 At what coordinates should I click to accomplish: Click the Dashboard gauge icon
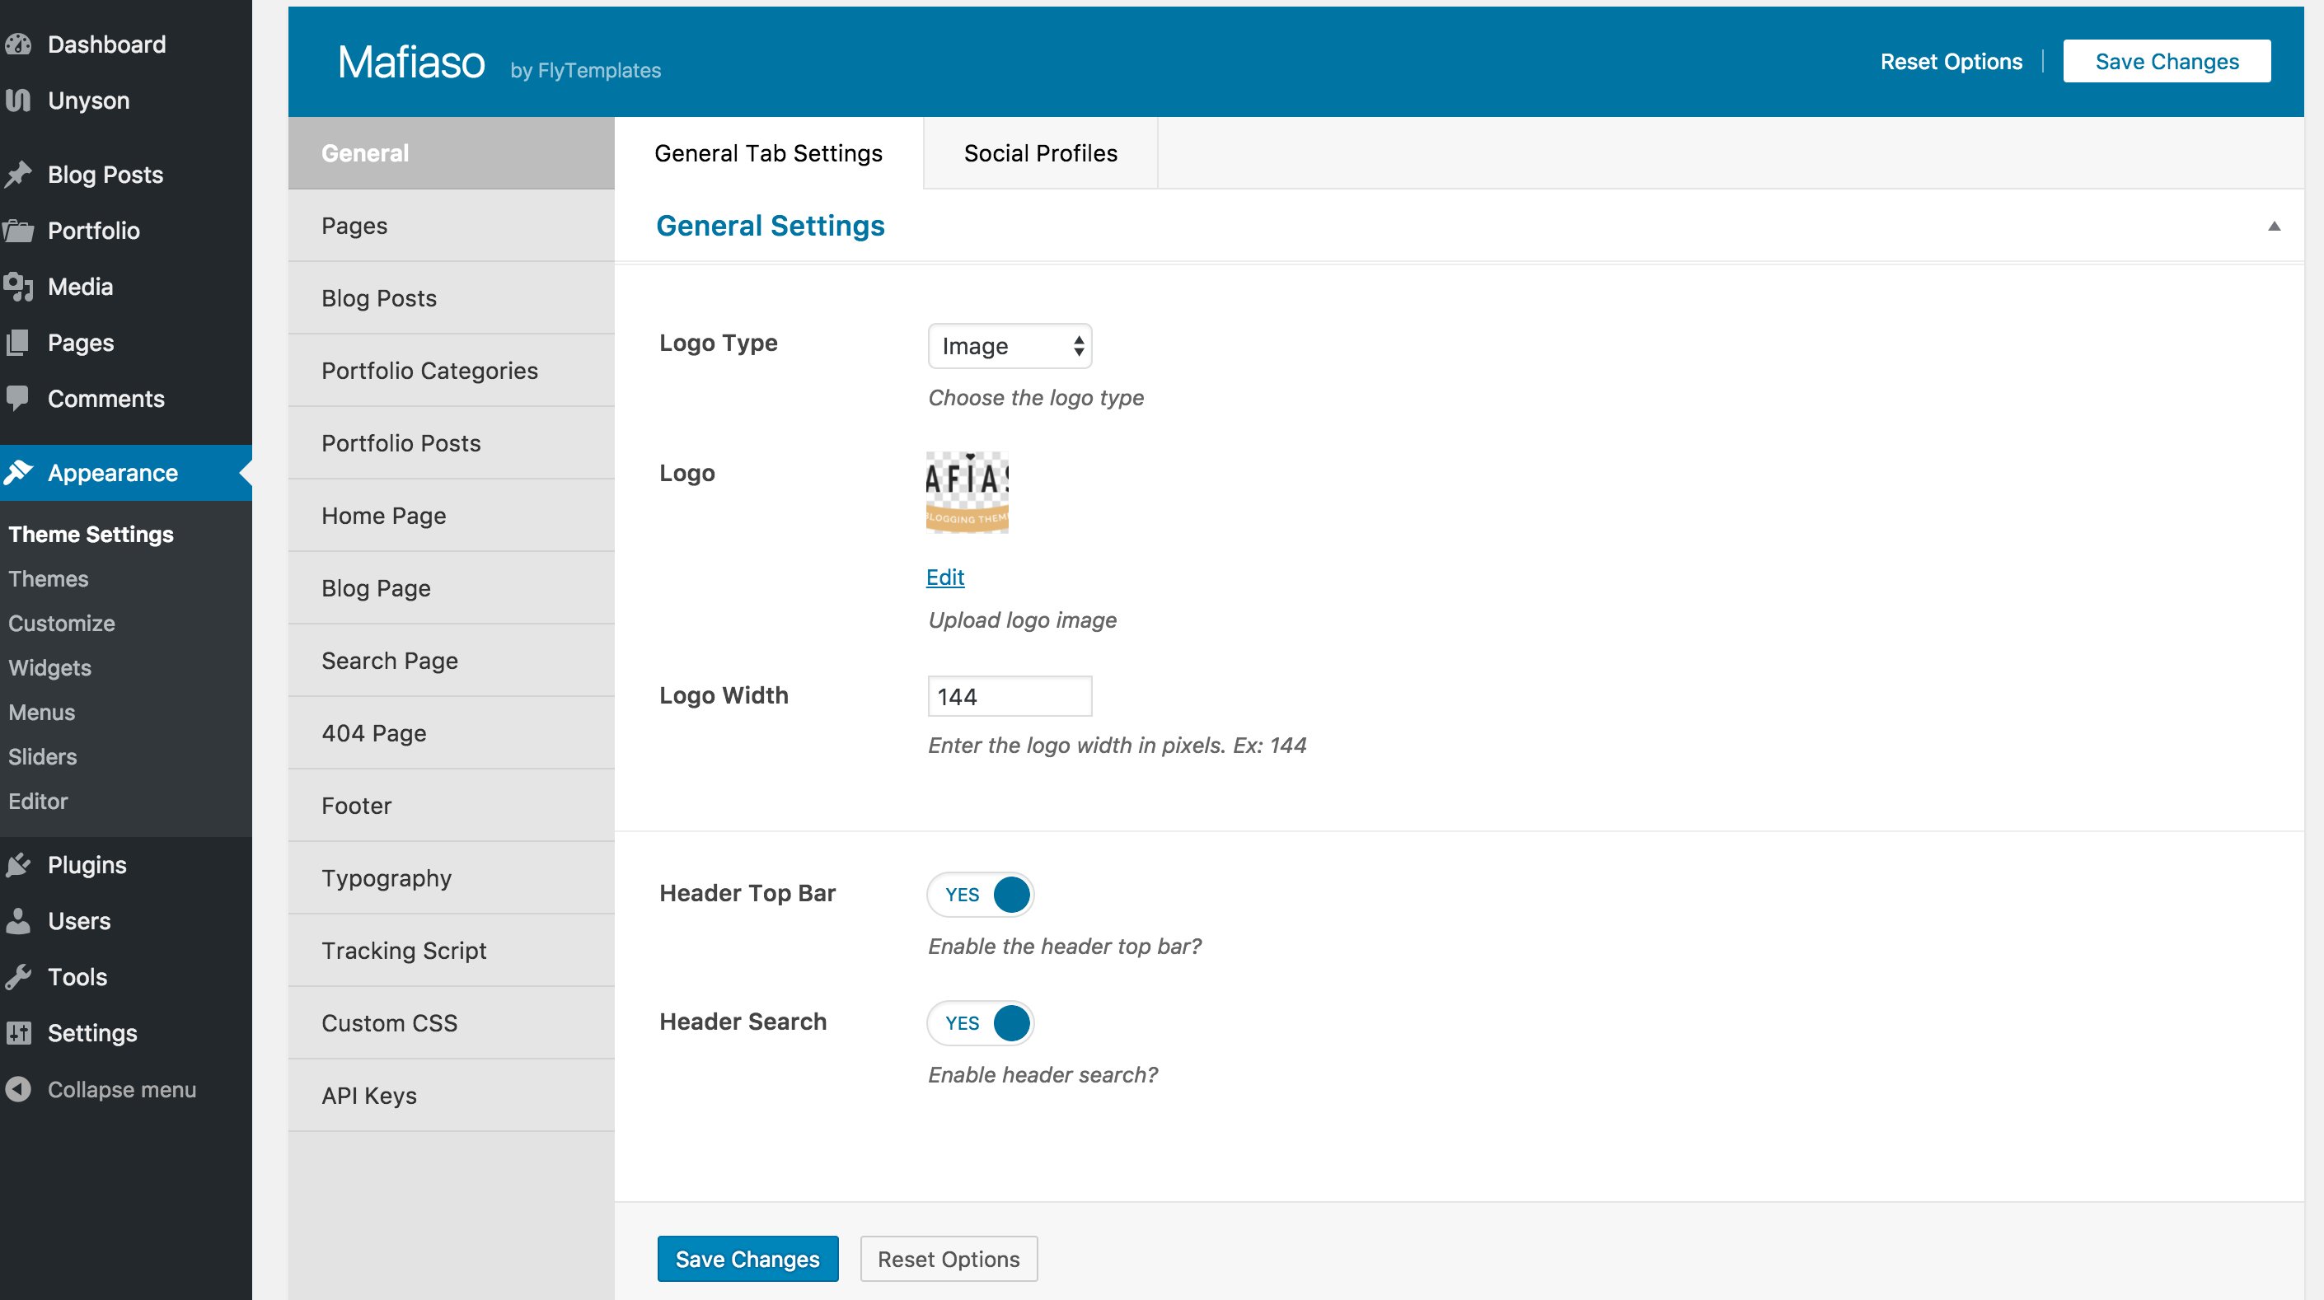(18, 44)
